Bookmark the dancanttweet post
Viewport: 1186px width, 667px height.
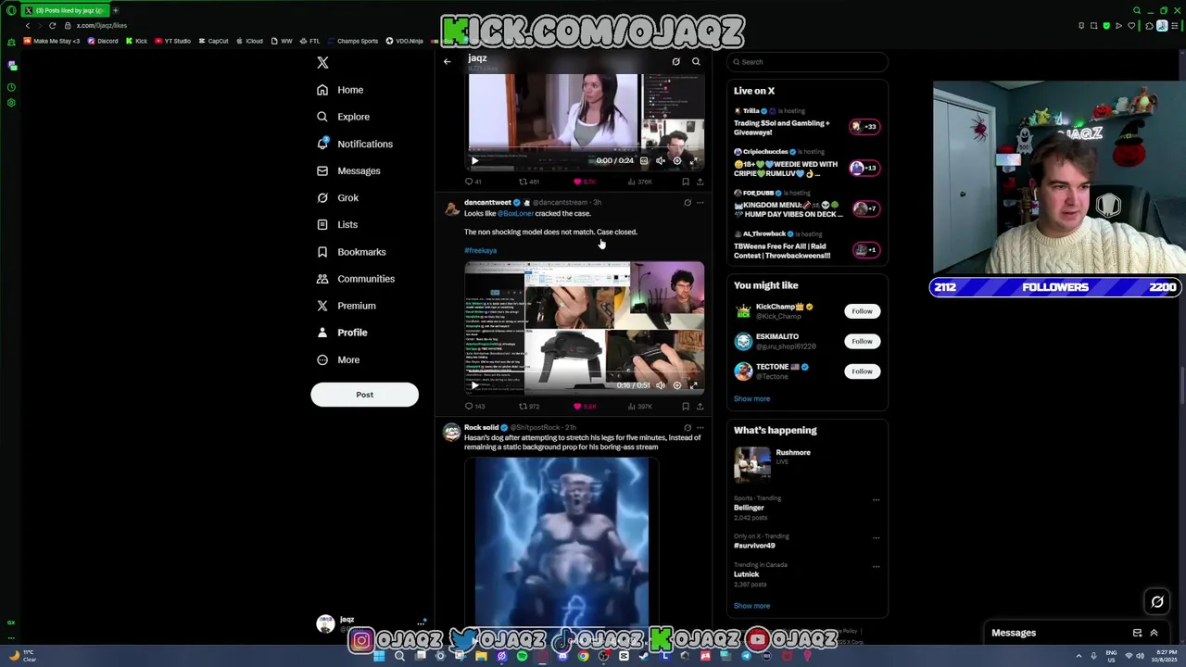[686, 407]
